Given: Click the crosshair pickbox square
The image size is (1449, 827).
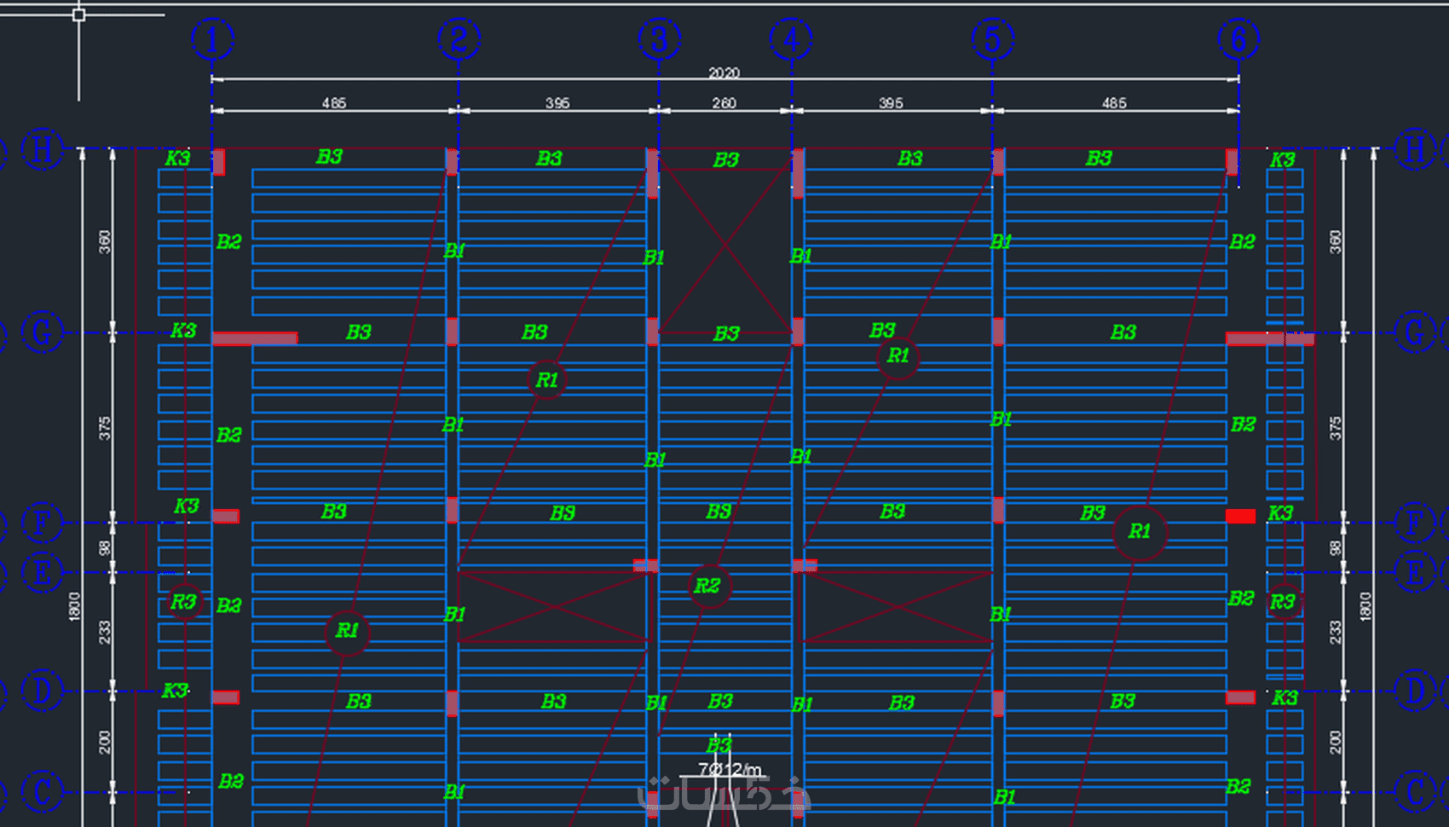Looking at the screenshot, I should (78, 14).
